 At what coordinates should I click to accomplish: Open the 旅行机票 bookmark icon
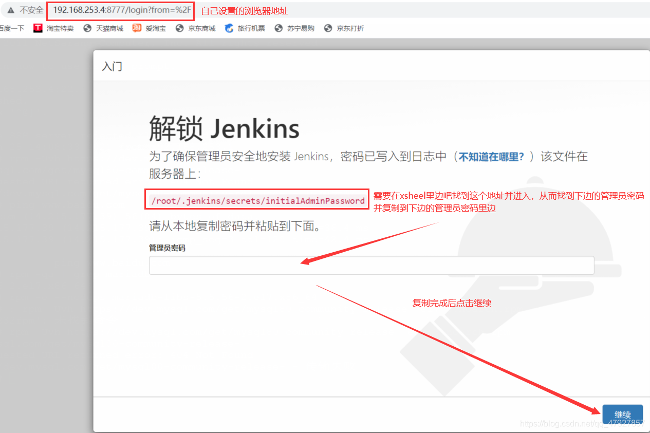[228, 28]
